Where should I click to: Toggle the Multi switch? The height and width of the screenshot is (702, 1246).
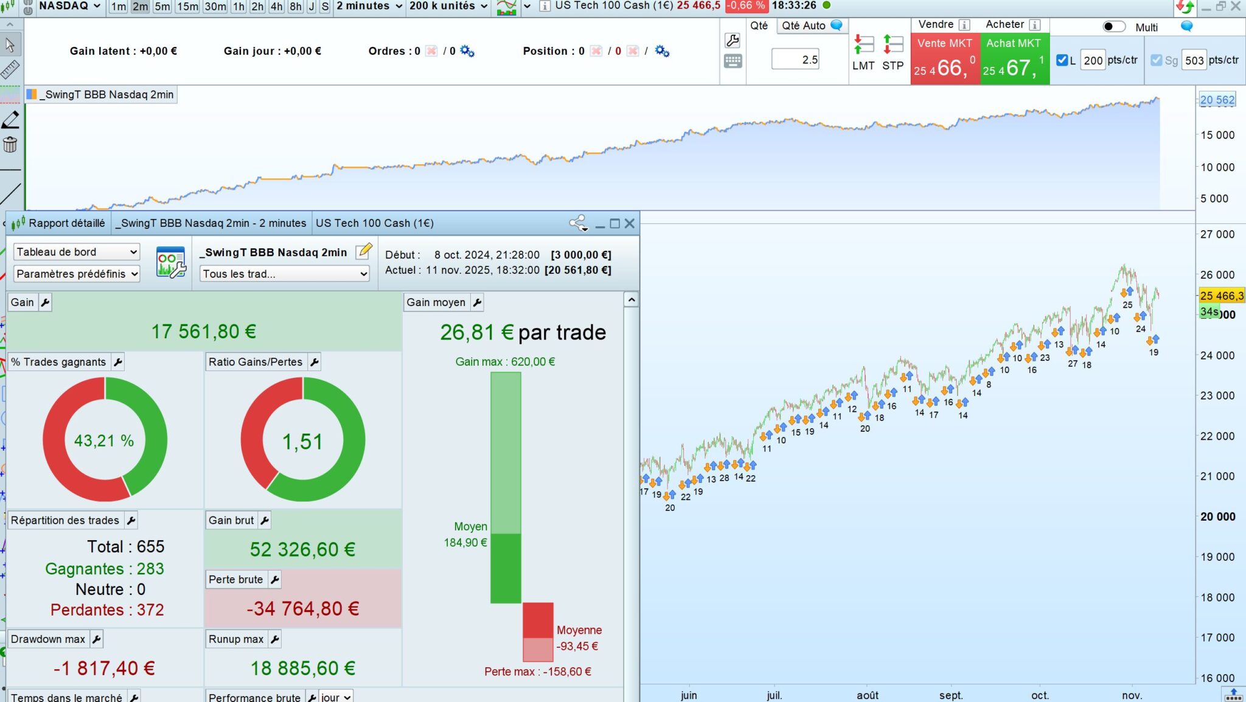pyautogui.click(x=1113, y=27)
